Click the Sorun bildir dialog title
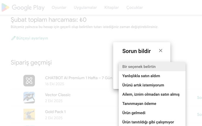 tap(136, 51)
